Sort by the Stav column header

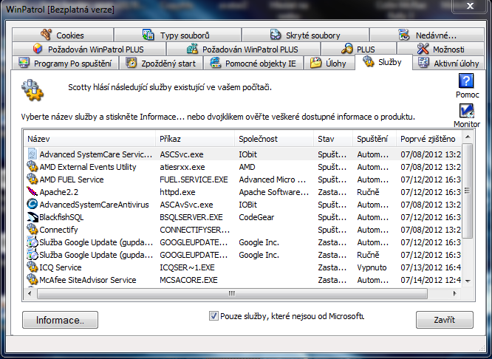(x=333, y=139)
